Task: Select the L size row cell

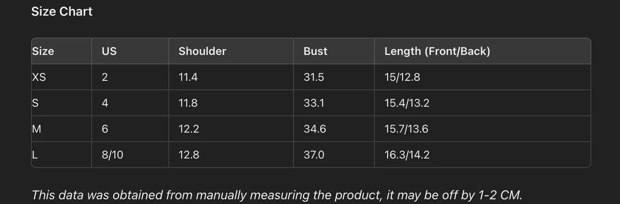Action: 35,155
